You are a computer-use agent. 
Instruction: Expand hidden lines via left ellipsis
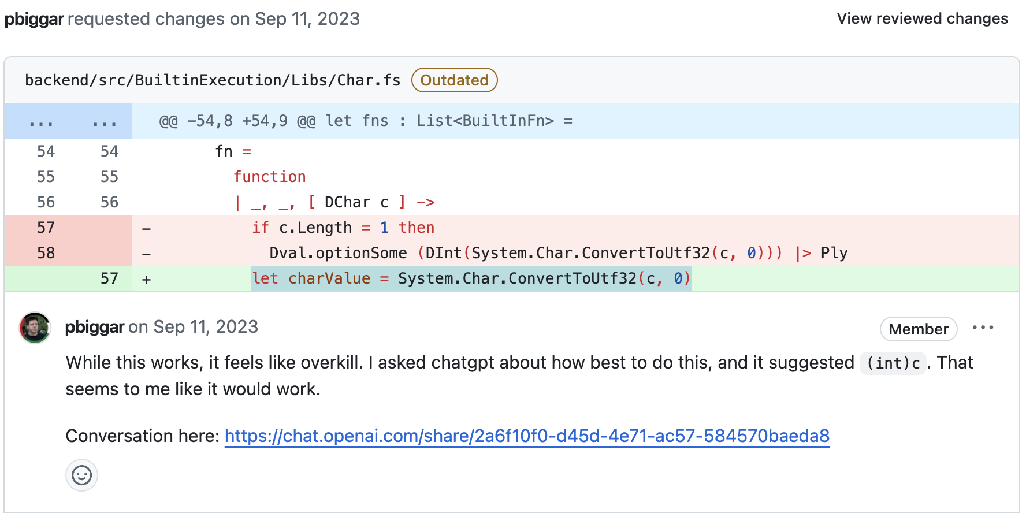point(41,121)
